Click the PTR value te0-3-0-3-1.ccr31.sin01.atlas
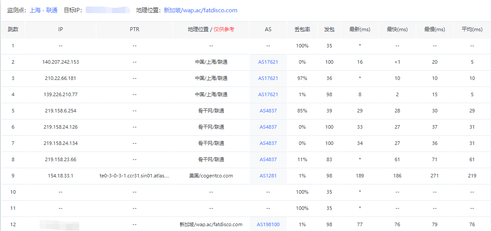The width and height of the screenshot is (491, 231). click(x=134, y=176)
